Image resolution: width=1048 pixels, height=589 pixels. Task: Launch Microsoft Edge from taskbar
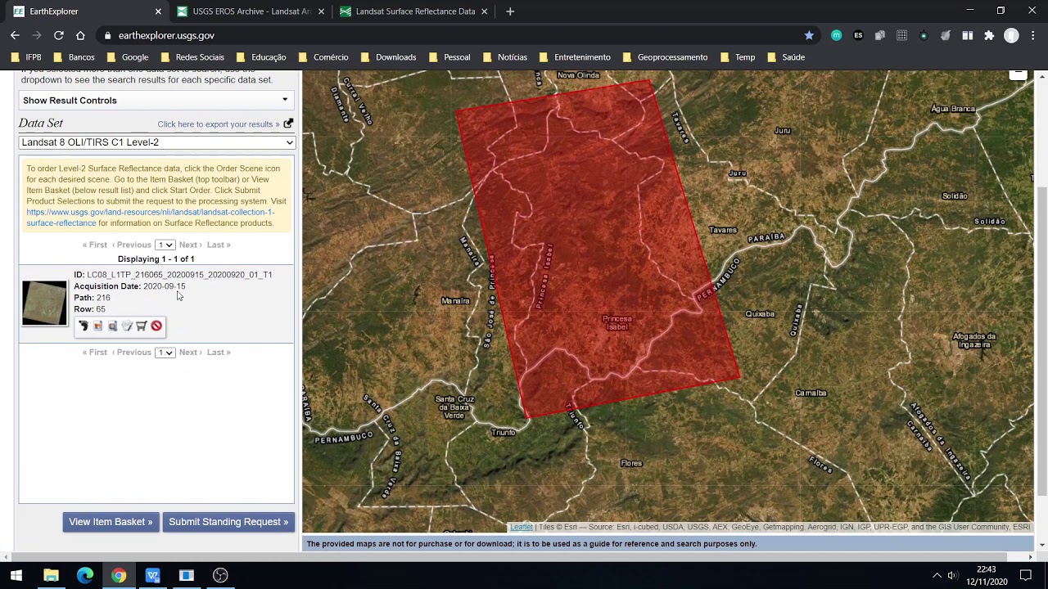[x=85, y=575]
